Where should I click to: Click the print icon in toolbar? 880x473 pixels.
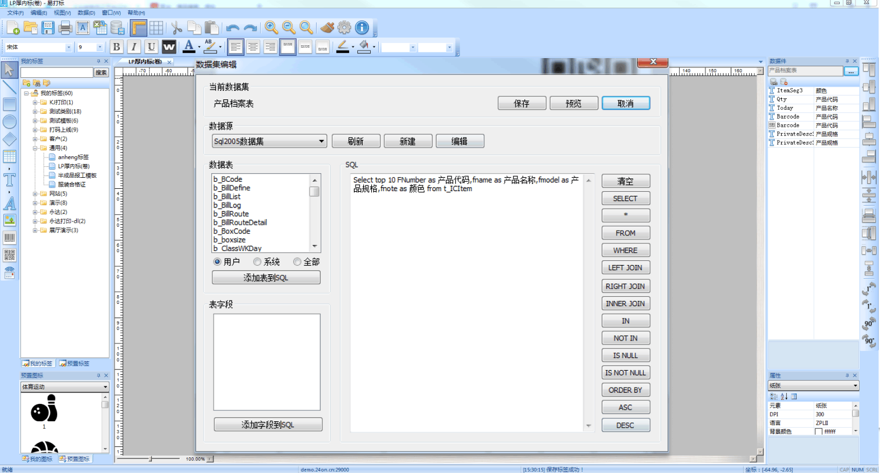pos(65,27)
